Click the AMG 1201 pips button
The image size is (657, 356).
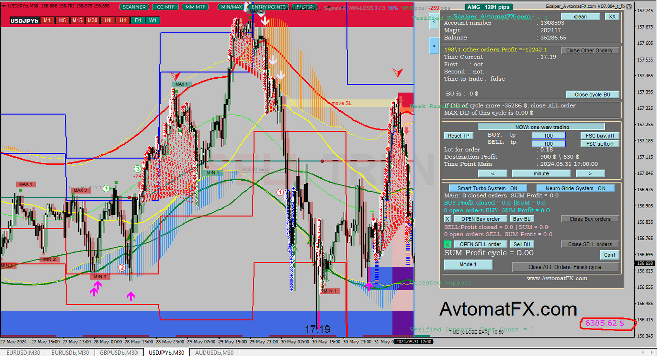[489, 7]
